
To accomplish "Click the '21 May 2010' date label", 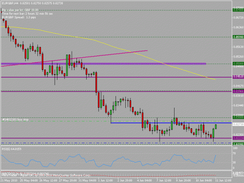I will [9, 180].
